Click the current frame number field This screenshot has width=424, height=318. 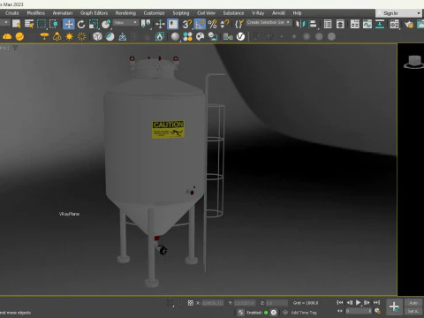click(359, 311)
